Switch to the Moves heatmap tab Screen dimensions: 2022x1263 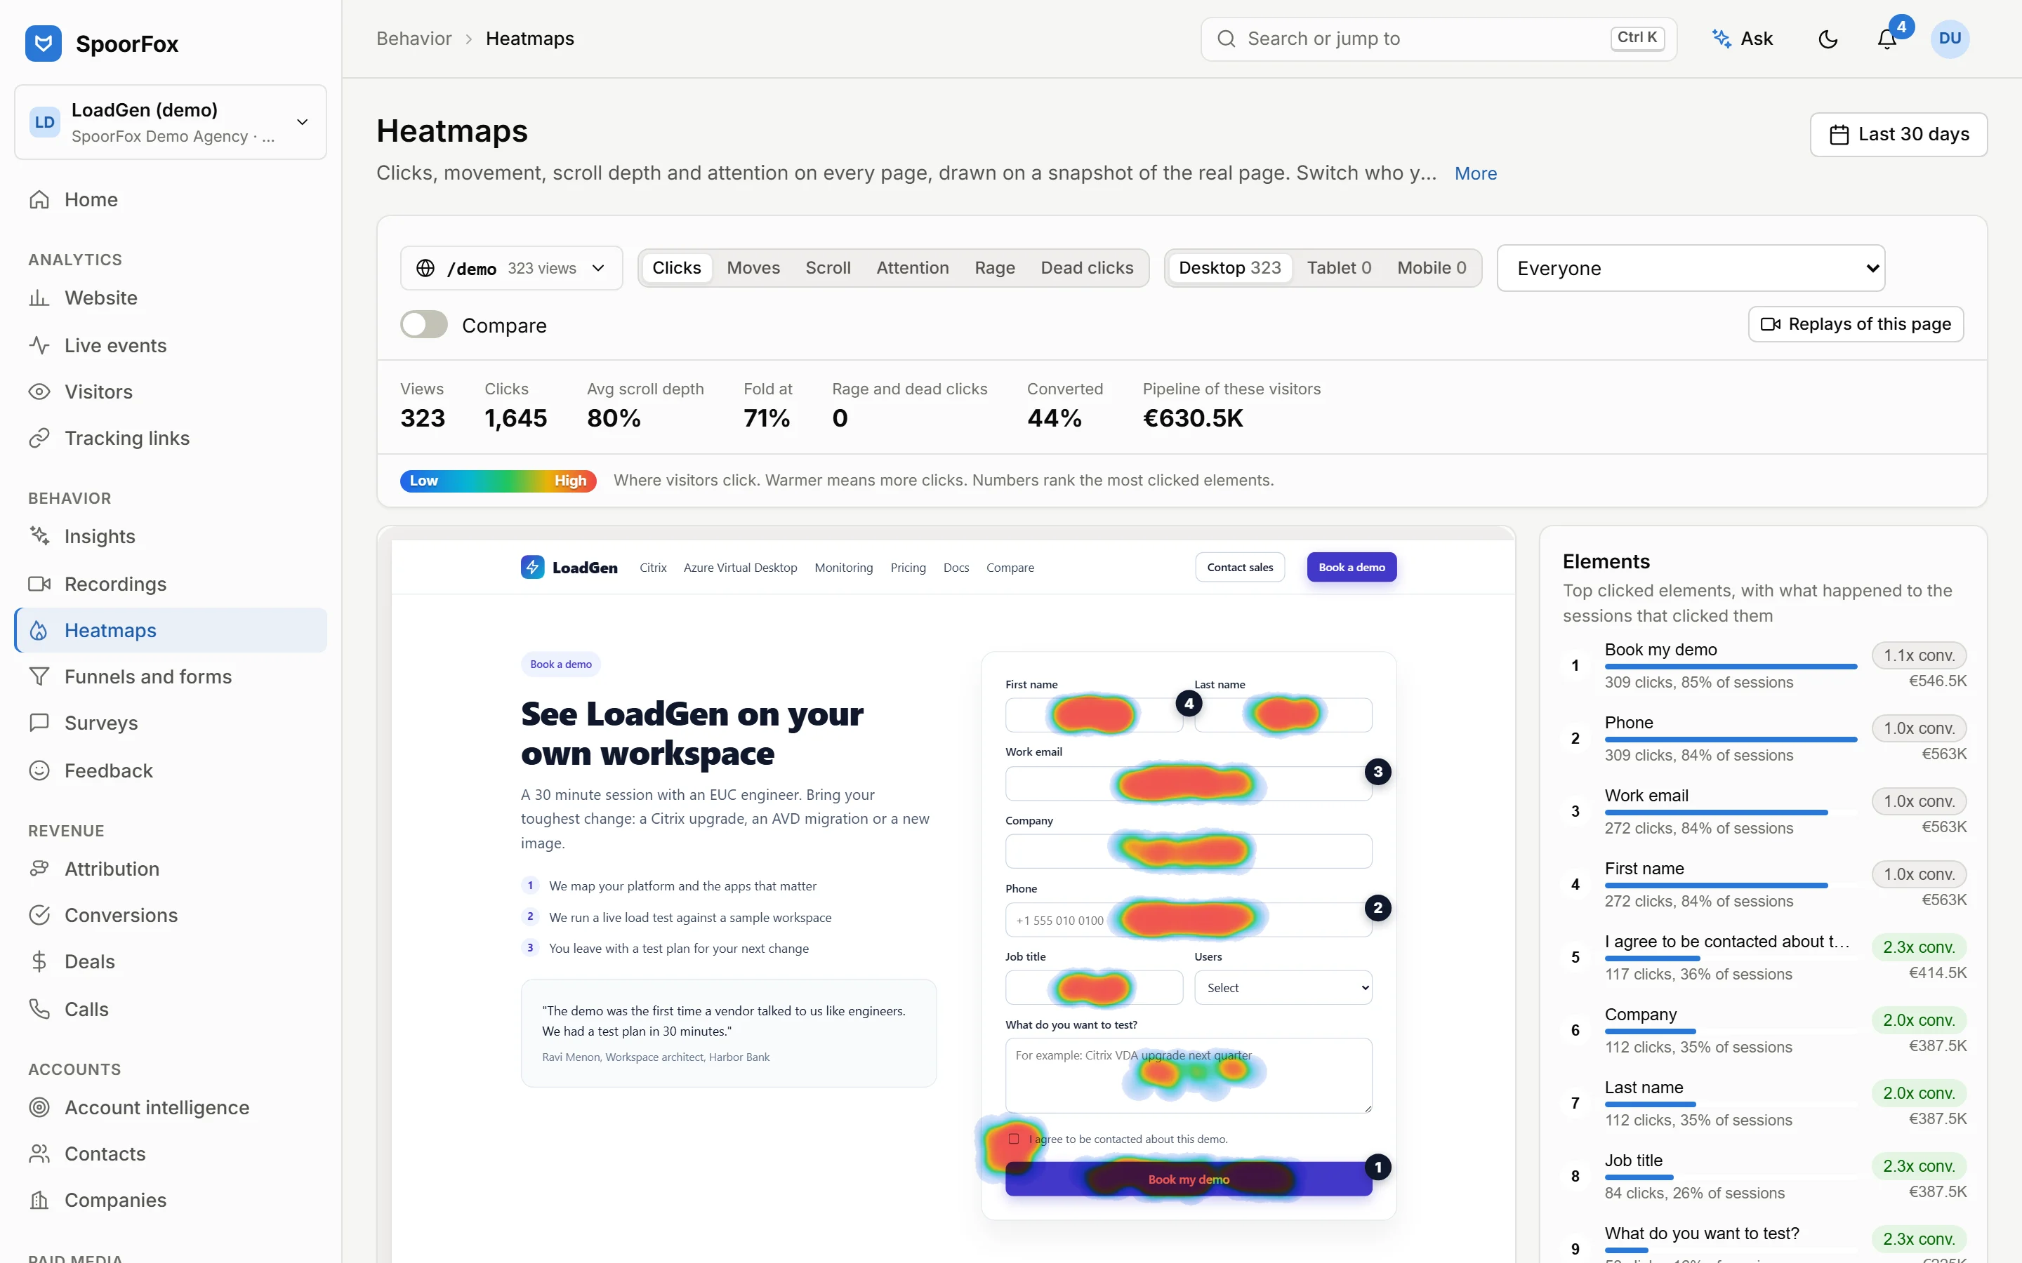pos(753,268)
